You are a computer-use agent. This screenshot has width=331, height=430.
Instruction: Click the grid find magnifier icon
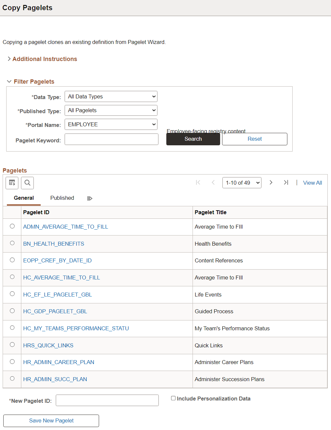pyautogui.click(x=28, y=183)
